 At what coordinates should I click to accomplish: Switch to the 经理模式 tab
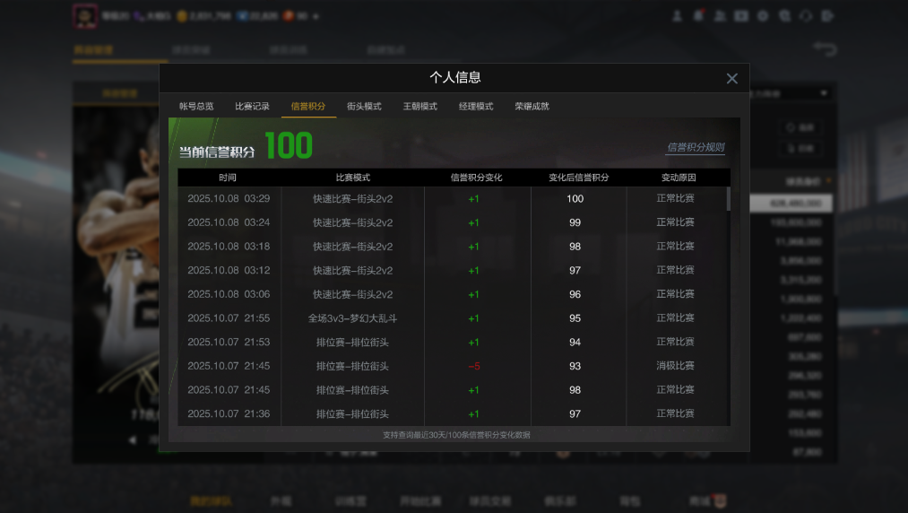pyautogui.click(x=476, y=107)
